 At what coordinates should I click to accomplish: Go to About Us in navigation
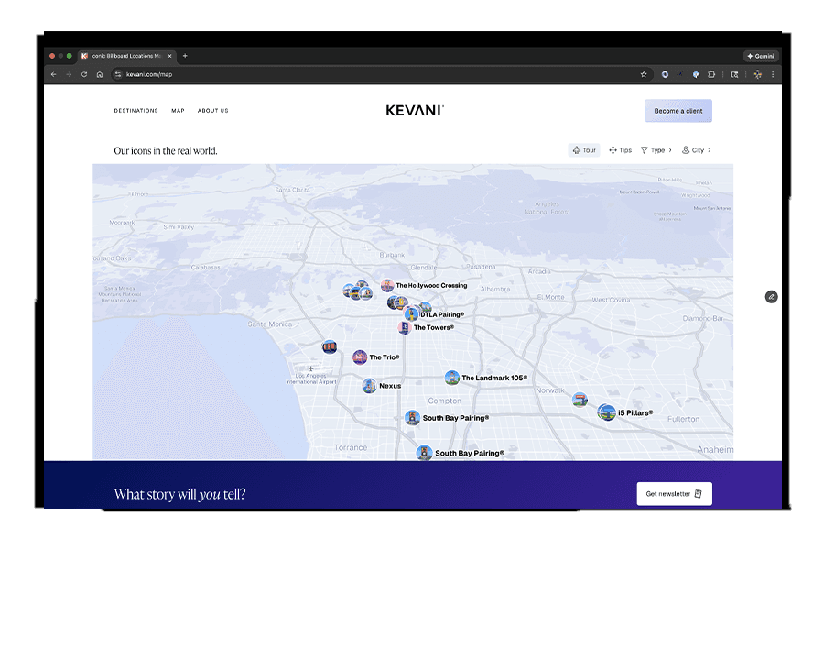coord(212,111)
